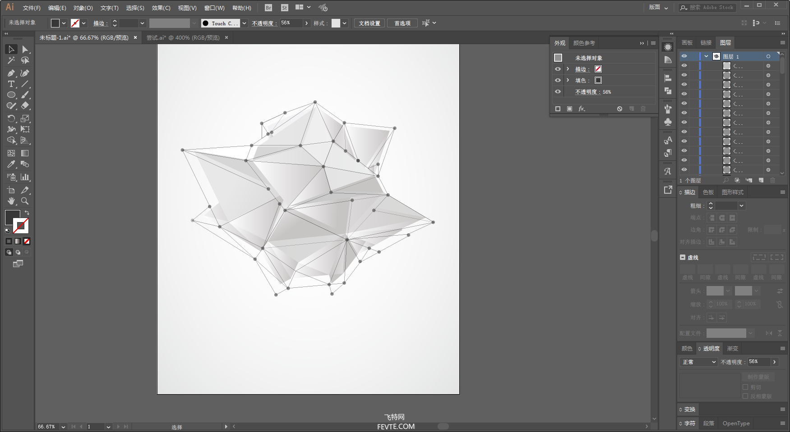Click the 制作蒙版 button
The image size is (790, 432).
pyautogui.click(x=758, y=377)
